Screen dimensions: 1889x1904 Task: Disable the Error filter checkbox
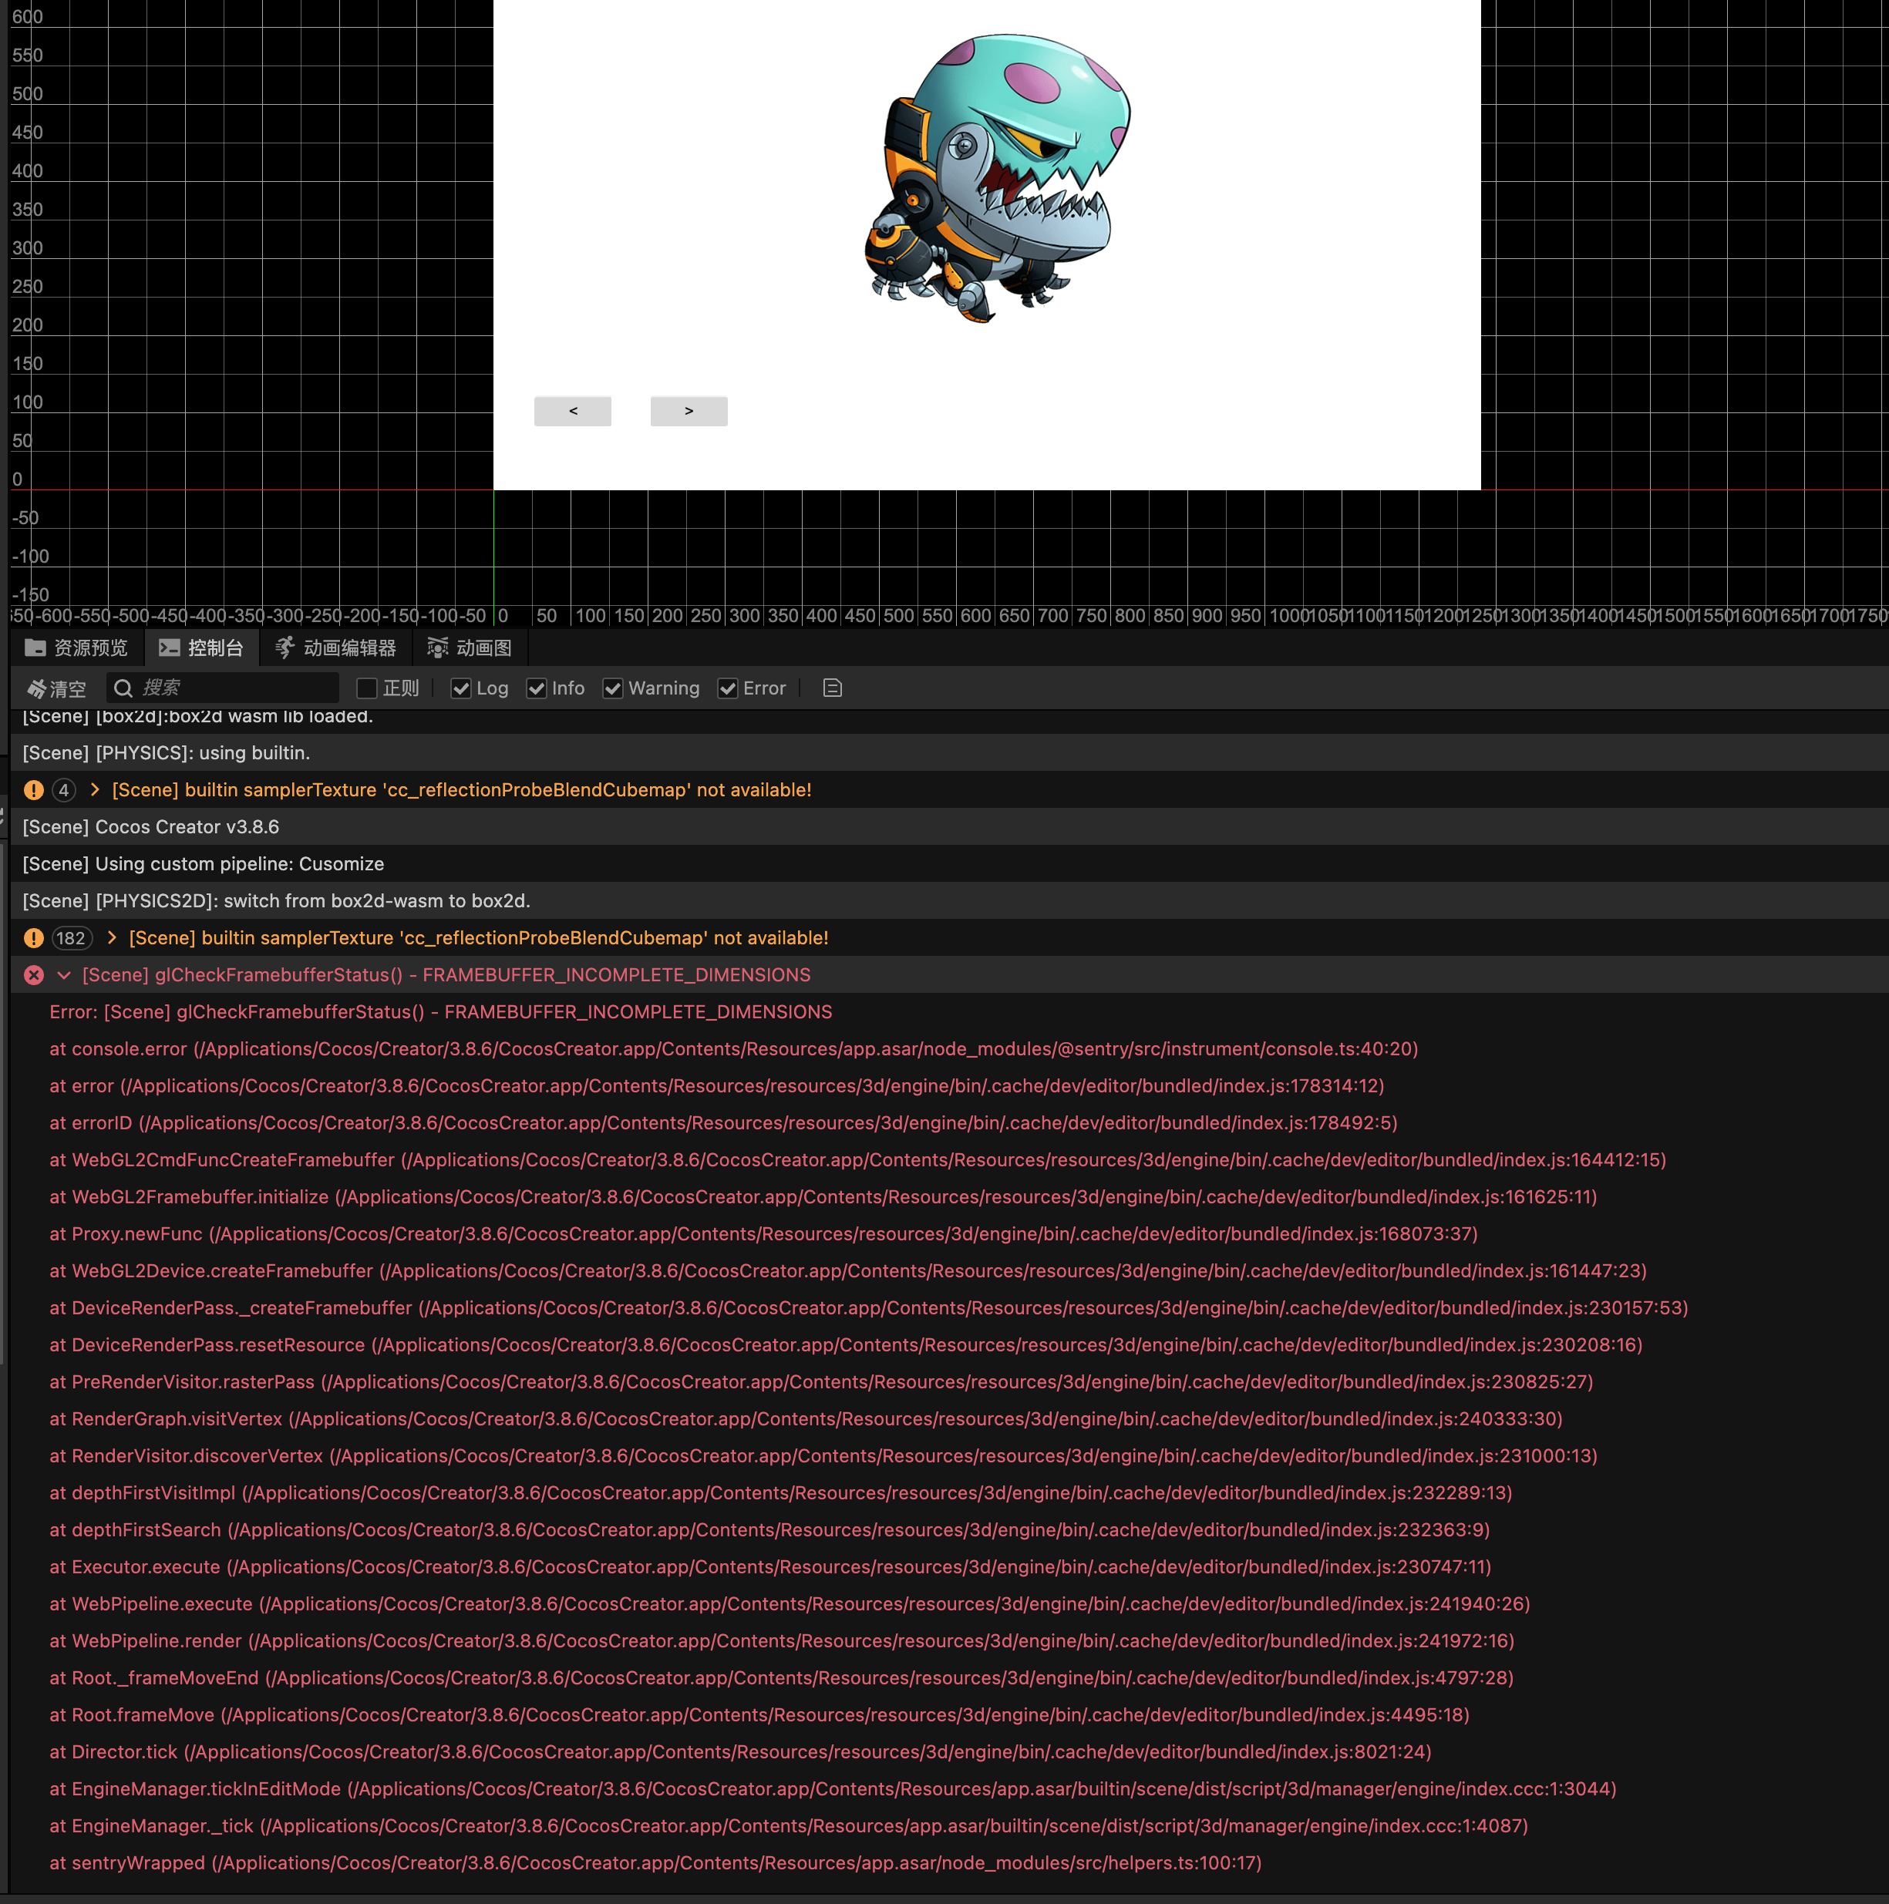click(x=728, y=688)
